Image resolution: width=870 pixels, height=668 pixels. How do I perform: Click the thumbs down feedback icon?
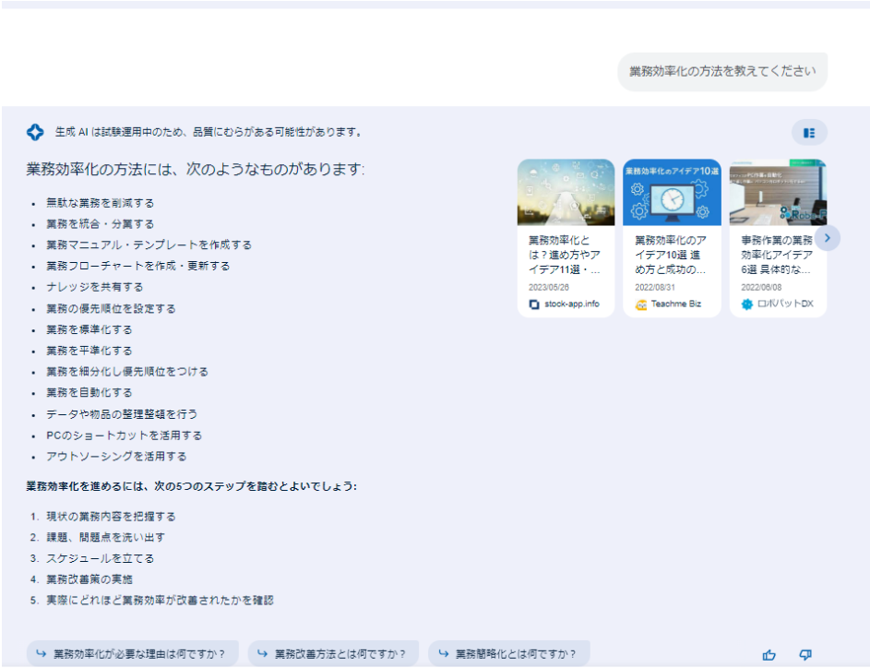(x=804, y=655)
